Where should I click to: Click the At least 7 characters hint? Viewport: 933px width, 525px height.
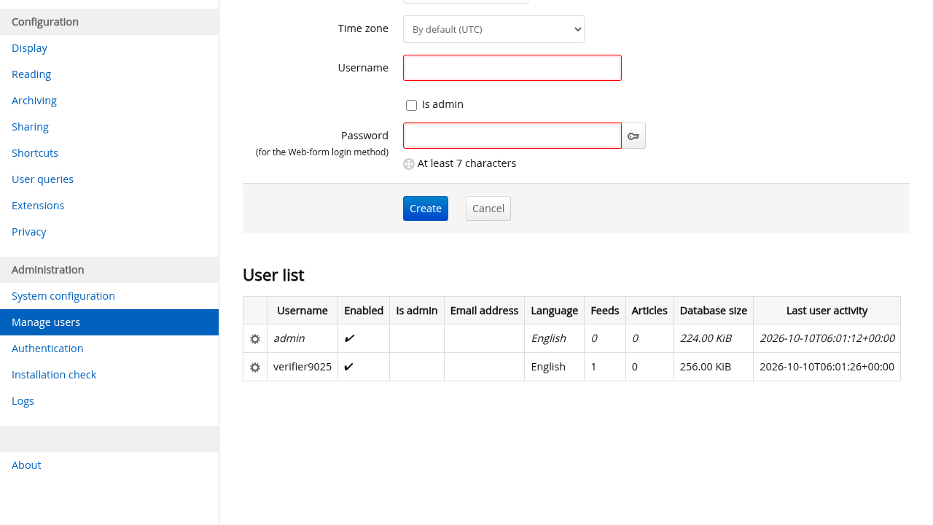(466, 163)
